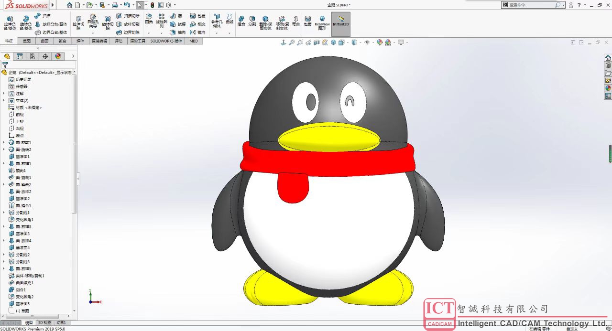Open the ConfigurationManager tab icon
Screen dimensions: 612x331
[33, 56]
